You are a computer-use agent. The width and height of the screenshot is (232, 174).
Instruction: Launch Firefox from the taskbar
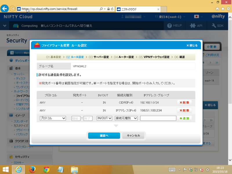point(32,169)
